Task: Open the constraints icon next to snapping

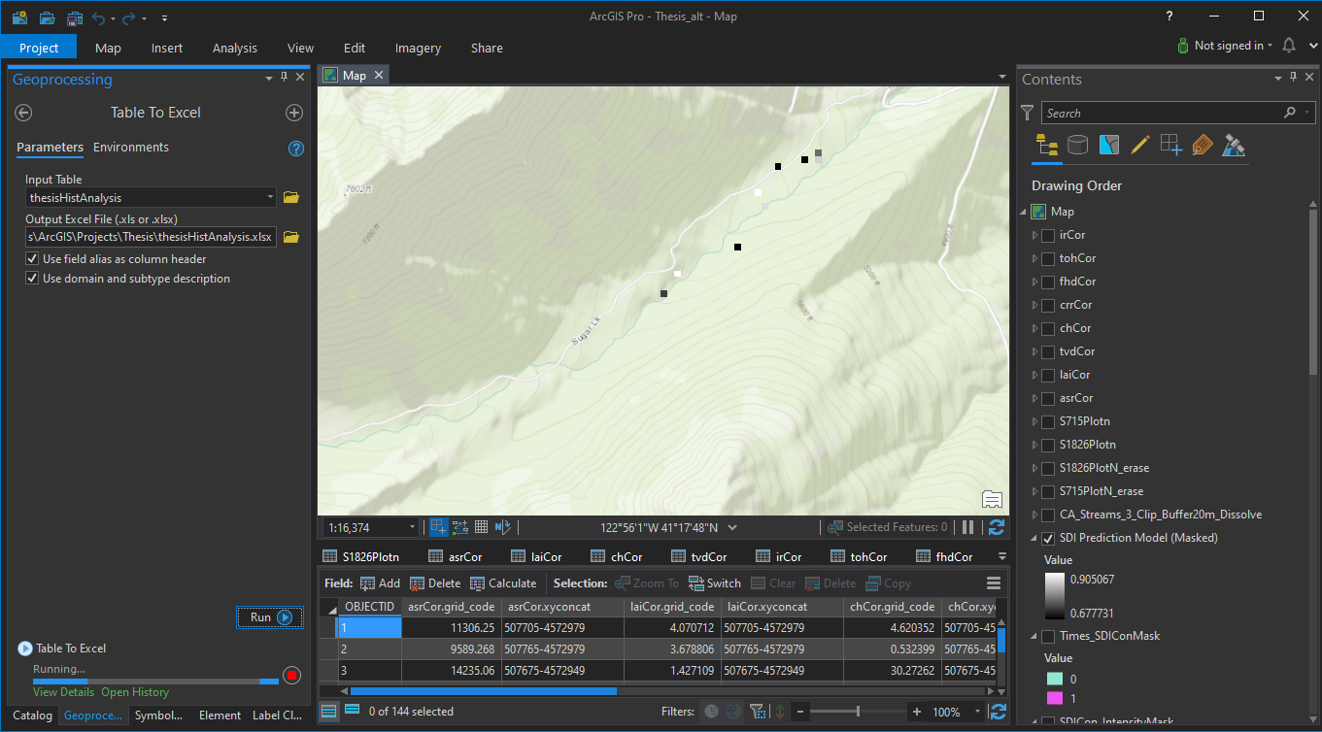Action: 460,527
